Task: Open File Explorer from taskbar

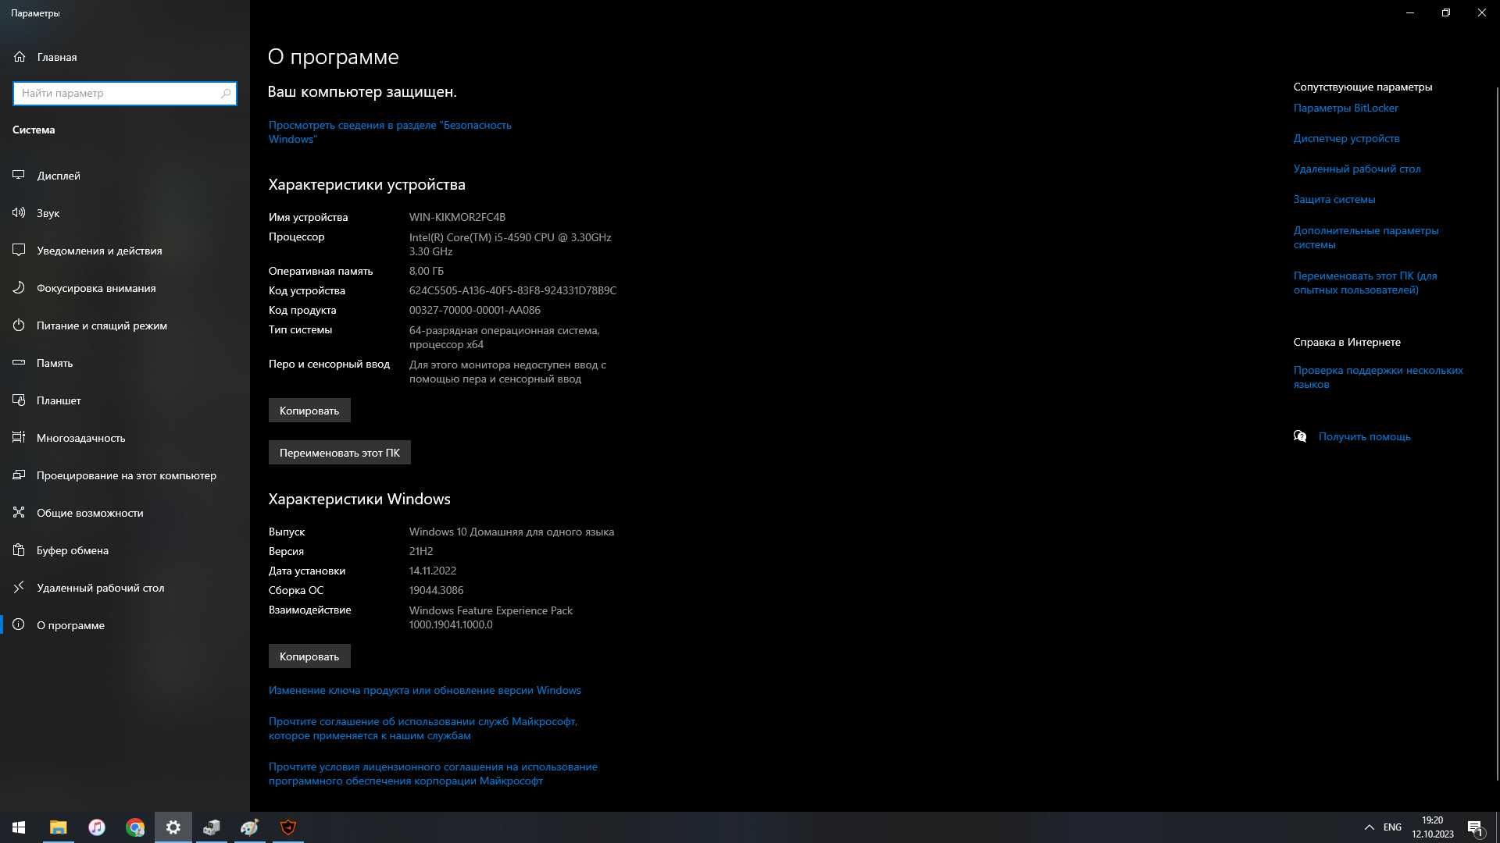Action: click(x=58, y=827)
